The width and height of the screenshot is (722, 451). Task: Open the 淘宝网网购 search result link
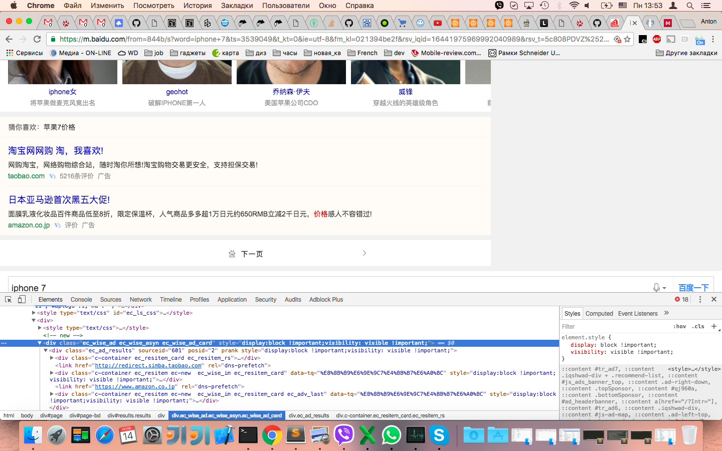pos(56,150)
